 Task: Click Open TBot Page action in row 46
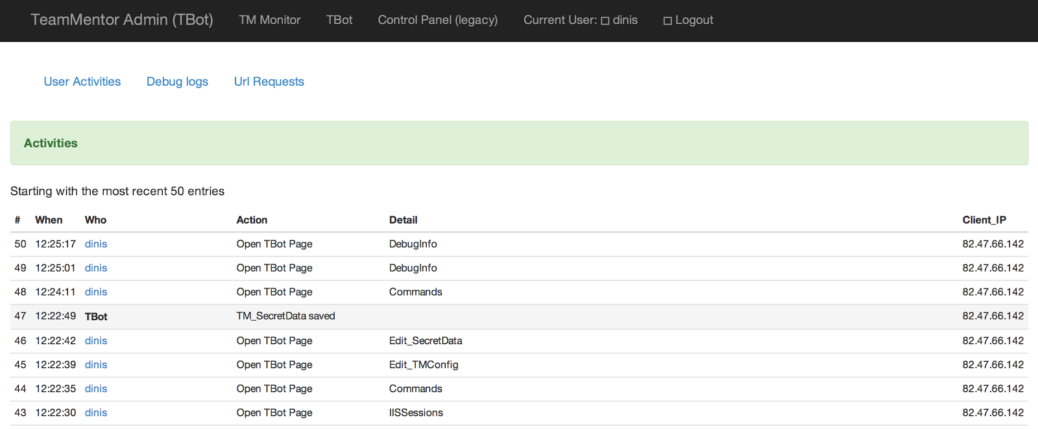point(274,341)
